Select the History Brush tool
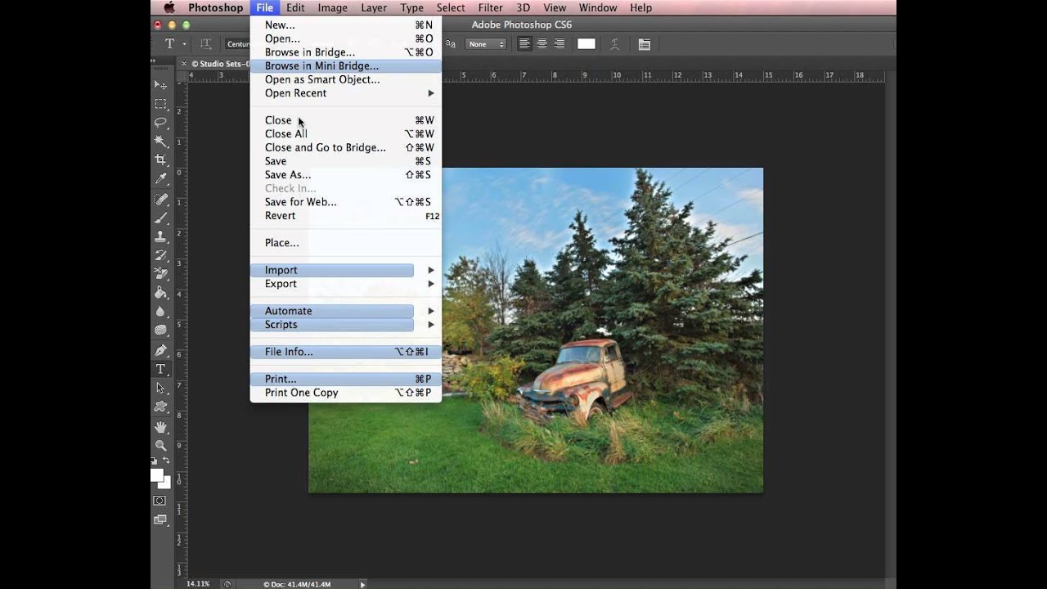Viewport: 1047px width, 589px height. click(x=160, y=255)
